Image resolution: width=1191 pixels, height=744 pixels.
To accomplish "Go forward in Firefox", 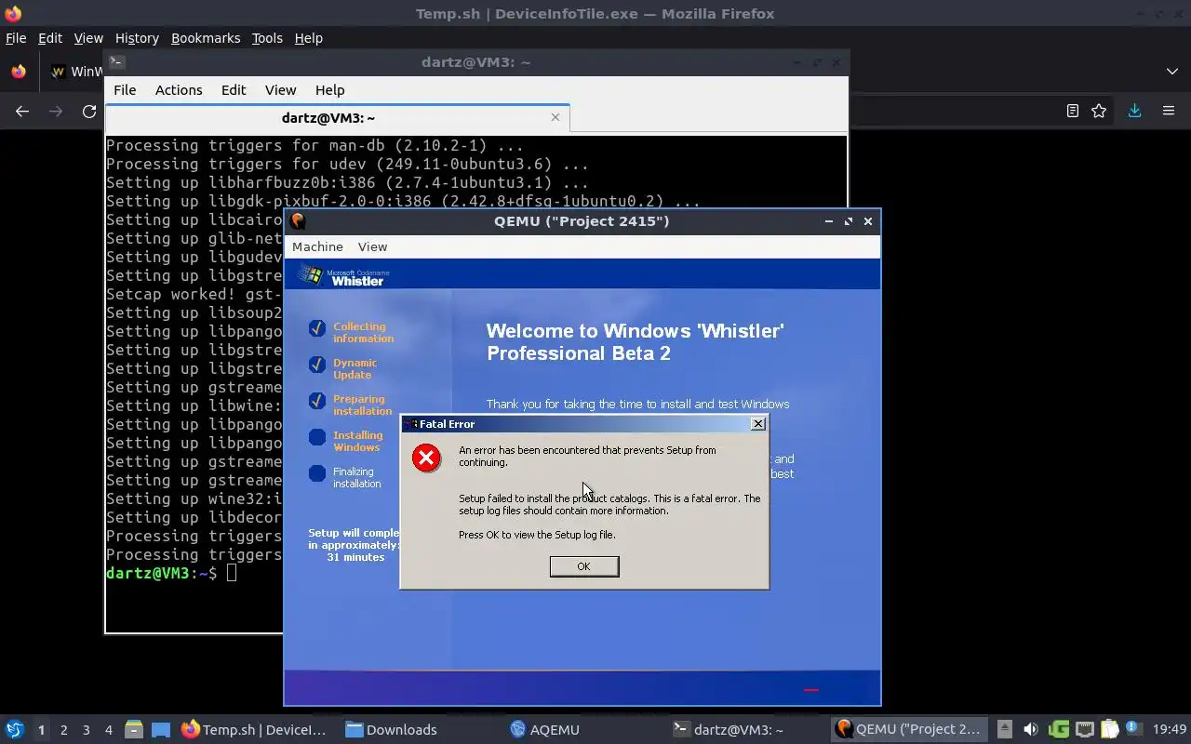I will pos(56,112).
